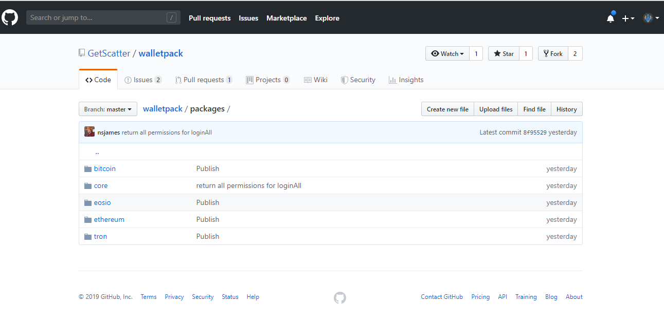664x322 pixels.
Task: Open the GetScatter owner profile
Action: (109, 53)
